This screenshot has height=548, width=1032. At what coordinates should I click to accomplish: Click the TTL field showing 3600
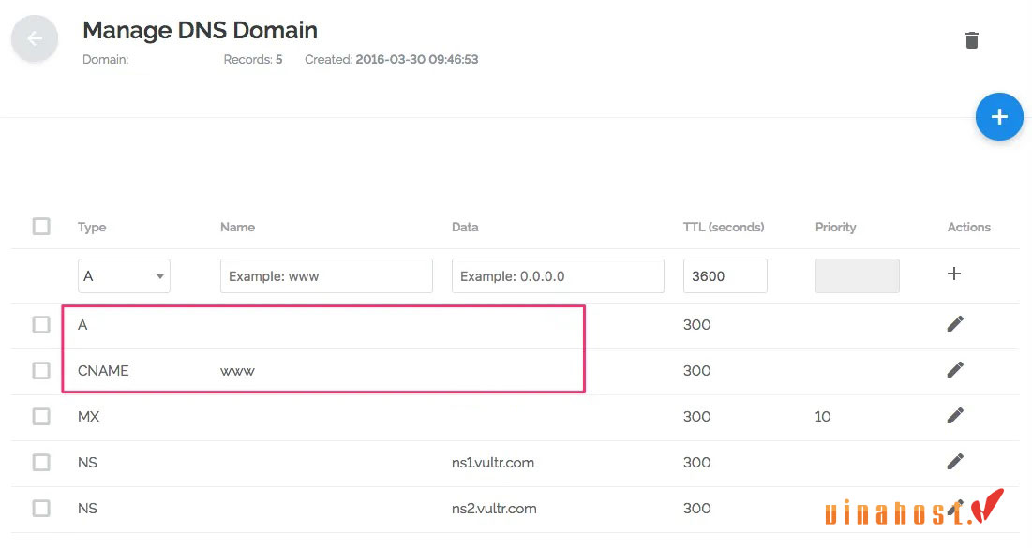coord(725,276)
